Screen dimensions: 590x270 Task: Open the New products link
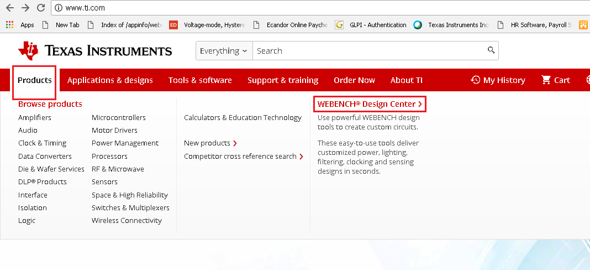click(210, 143)
